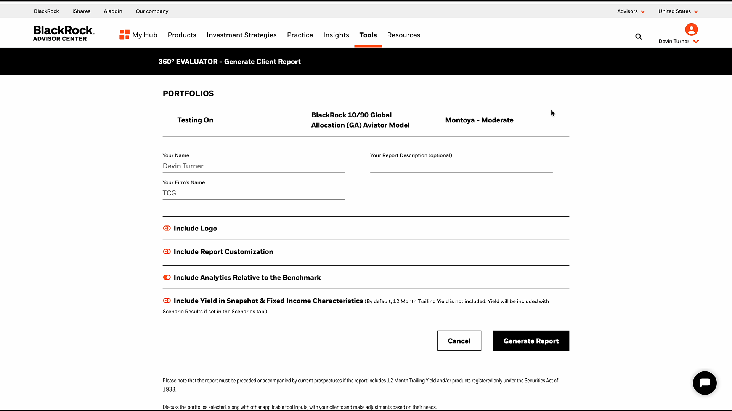The height and width of the screenshot is (411, 732).
Task: Click the Your Name input field
Action: tap(254, 166)
